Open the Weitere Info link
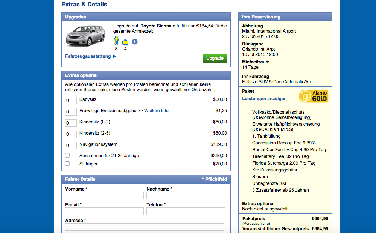Viewport: 376px width, 233px height. point(156,111)
